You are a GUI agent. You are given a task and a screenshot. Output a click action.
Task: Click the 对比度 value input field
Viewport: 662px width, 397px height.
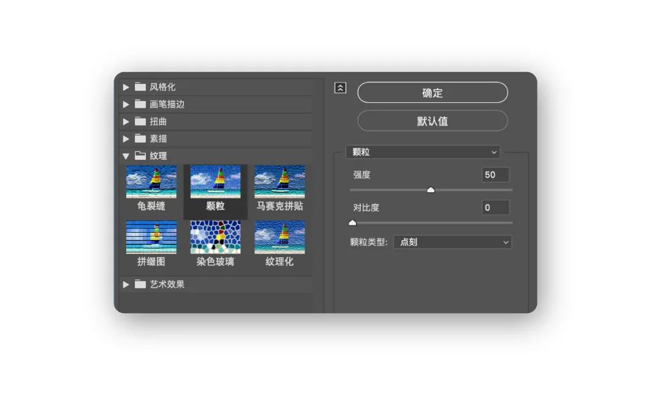point(495,208)
